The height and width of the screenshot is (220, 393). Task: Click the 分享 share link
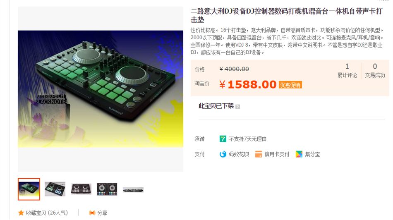tap(102, 213)
